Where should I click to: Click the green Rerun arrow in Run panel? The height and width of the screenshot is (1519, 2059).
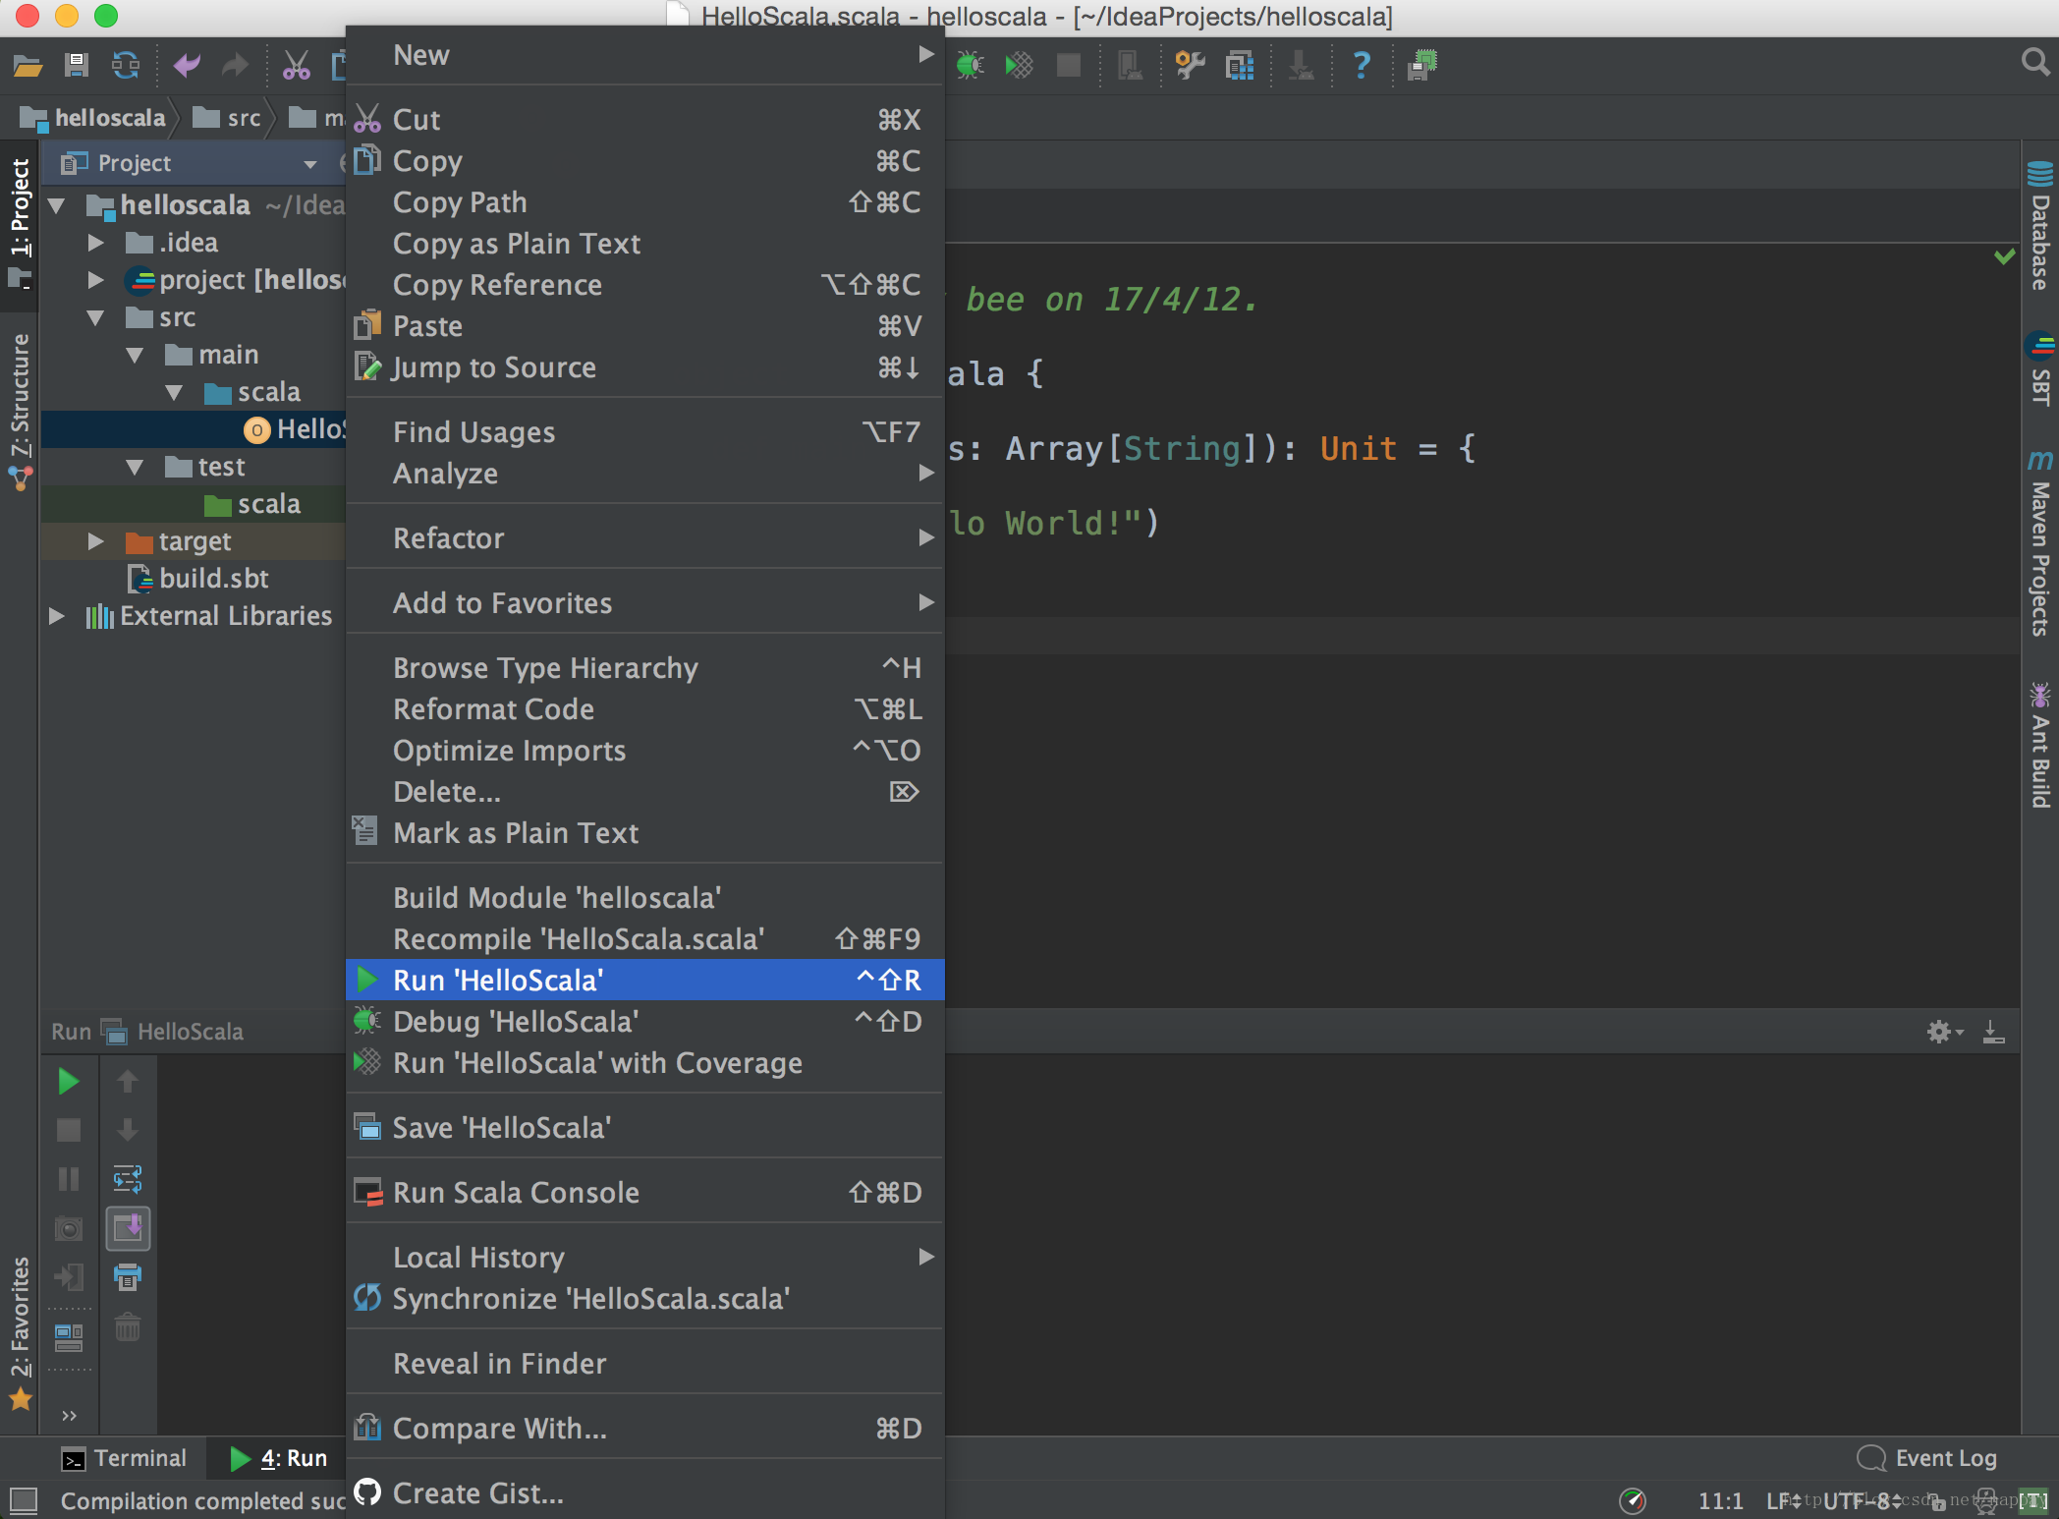(68, 1082)
